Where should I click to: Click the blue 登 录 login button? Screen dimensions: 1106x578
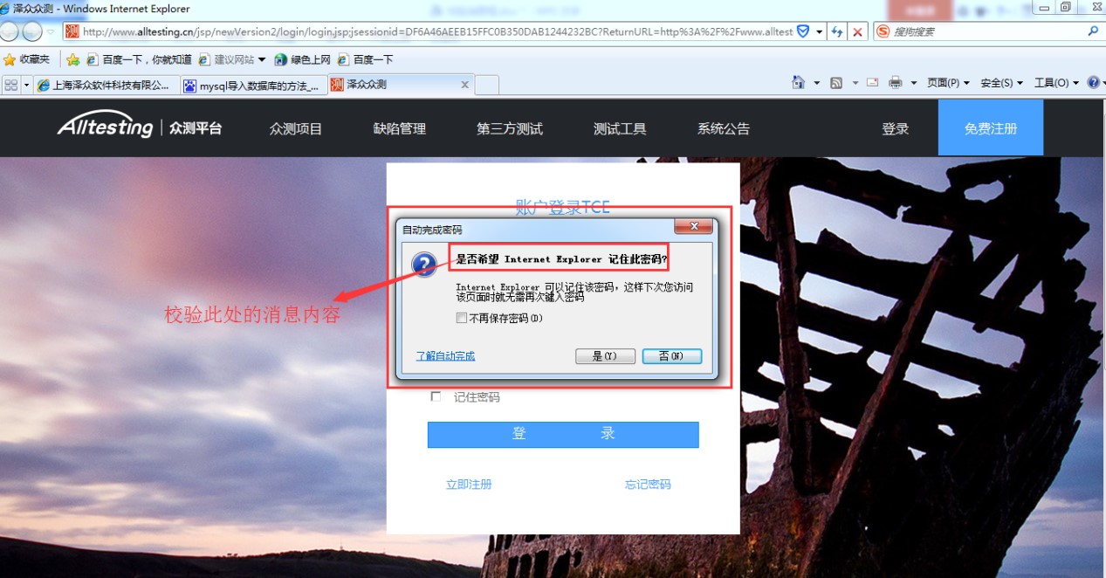[563, 434]
